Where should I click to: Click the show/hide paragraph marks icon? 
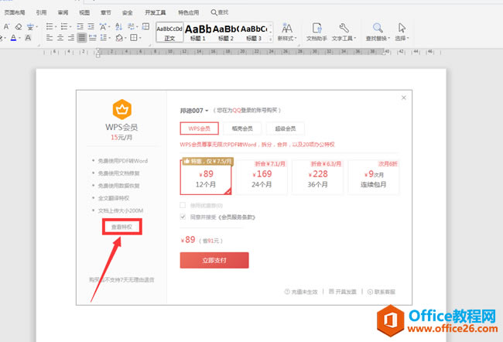[131, 26]
